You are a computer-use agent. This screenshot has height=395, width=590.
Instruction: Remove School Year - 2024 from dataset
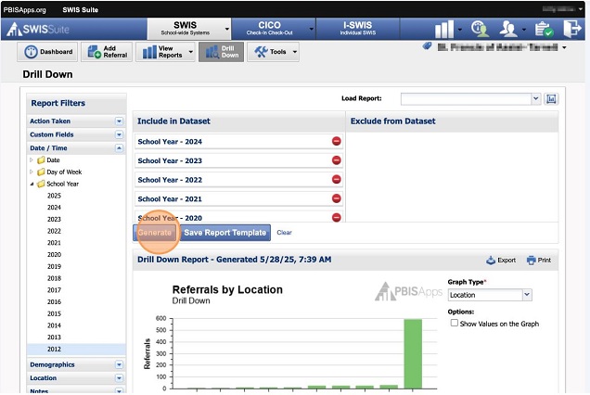pyautogui.click(x=337, y=141)
